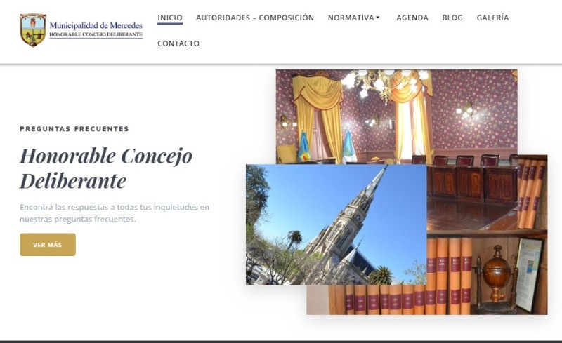
Task: Click the 'Honorable Concejo Deliberante' hero heading
Action: point(105,168)
